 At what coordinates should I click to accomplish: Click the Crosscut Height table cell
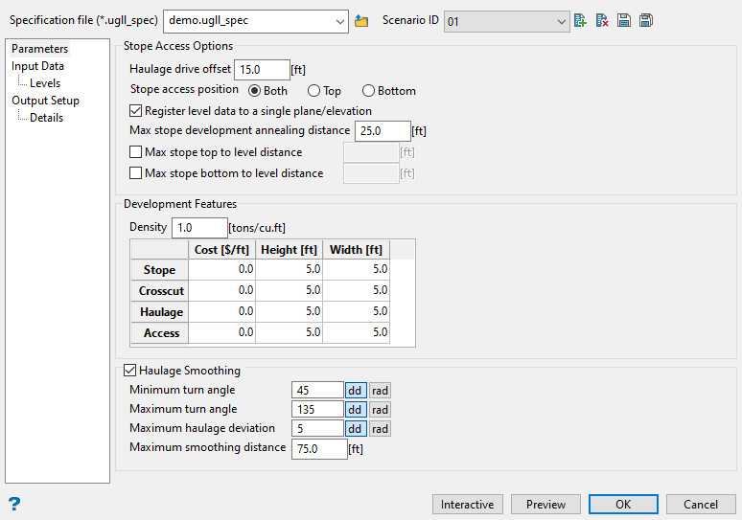(x=289, y=290)
